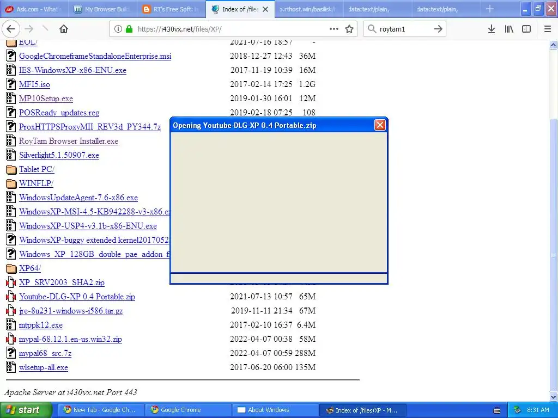Switch to first data:text/plain tab

[377, 9]
